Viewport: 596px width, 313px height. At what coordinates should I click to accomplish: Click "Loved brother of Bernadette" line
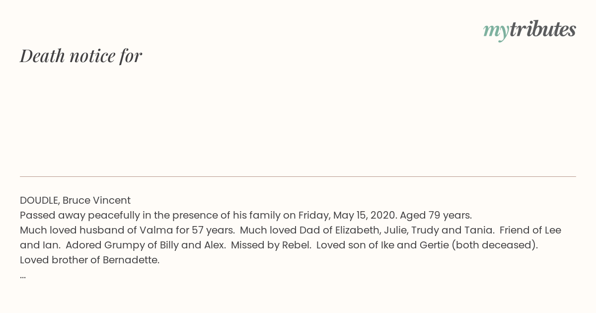pyautogui.click(x=90, y=260)
